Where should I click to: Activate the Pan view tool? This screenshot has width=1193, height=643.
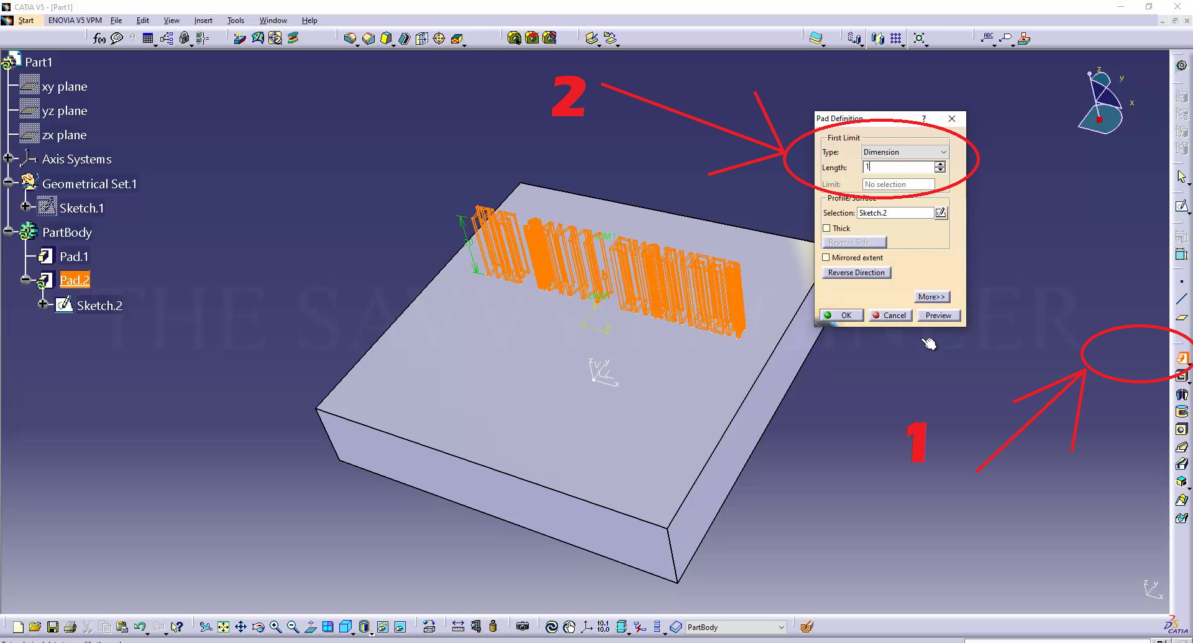(x=240, y=627)
